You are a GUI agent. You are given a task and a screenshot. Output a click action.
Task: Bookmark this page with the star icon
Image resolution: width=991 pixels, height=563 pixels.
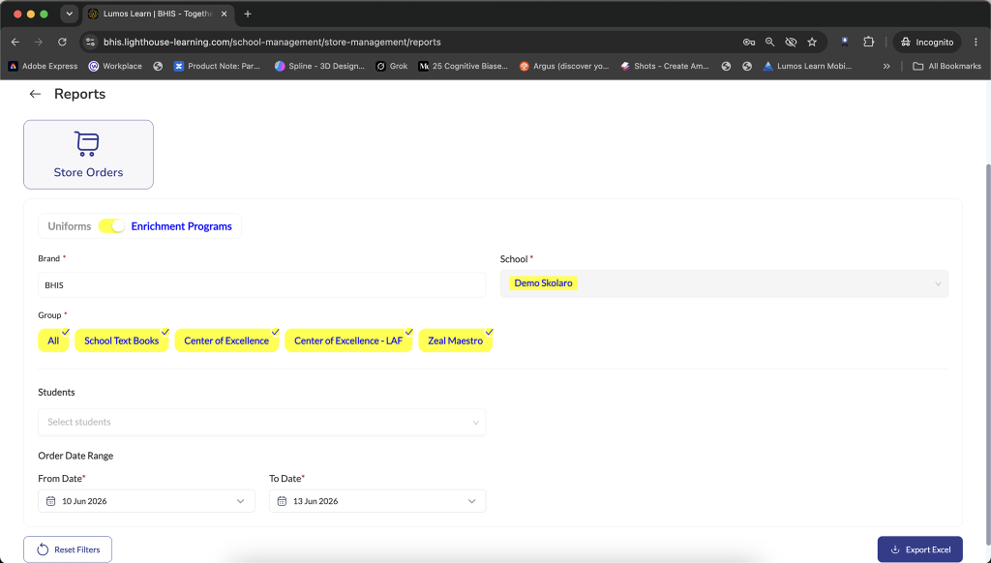[812, 42]
